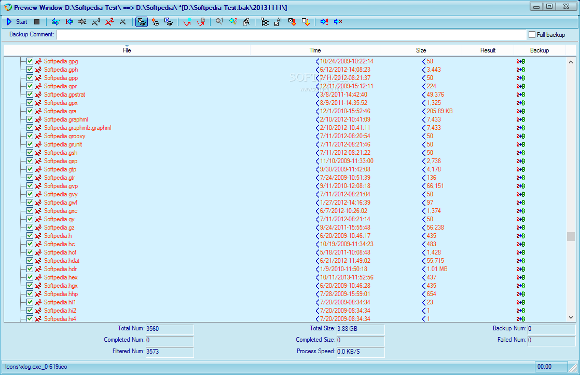Click size value 205.89 KB
Screen dimensions: 580x375
[439, 111]
